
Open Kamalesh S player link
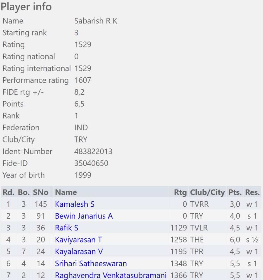point(75,204)
